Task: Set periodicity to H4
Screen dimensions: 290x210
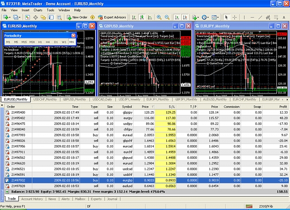Action: point(48,42)
